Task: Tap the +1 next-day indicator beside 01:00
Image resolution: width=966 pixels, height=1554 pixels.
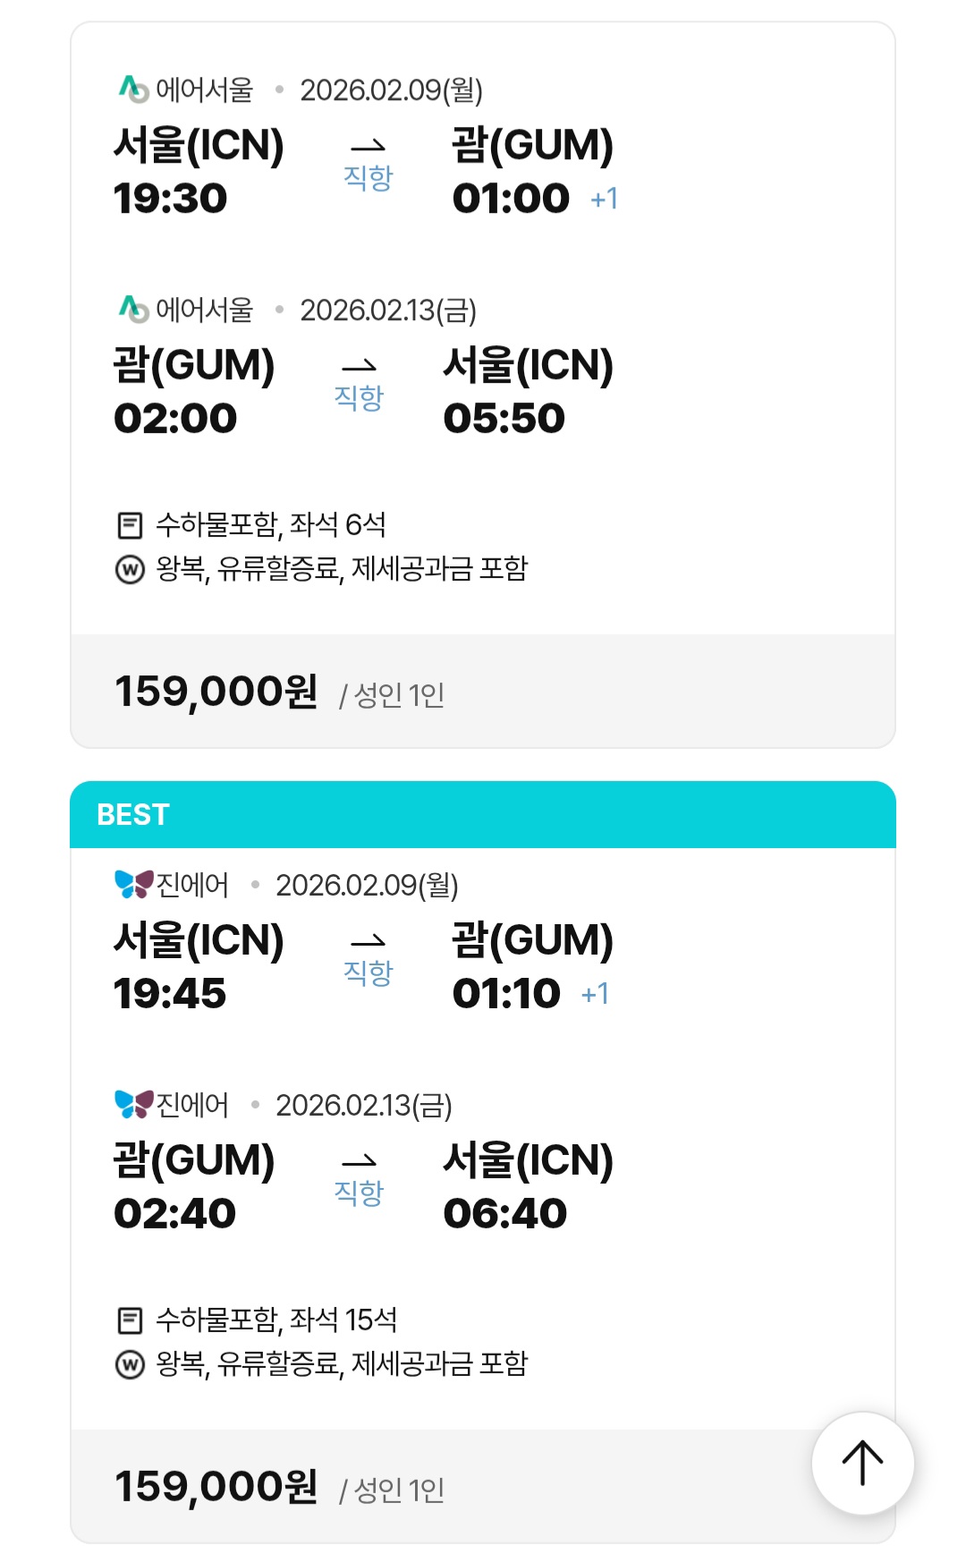Action: [605, 199]
